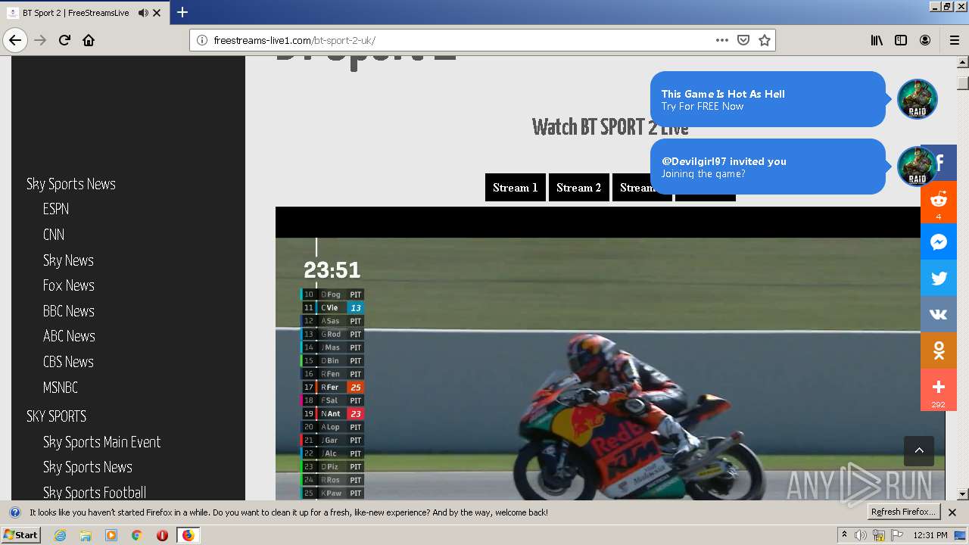
Task: Mute the BT Sport 2 tab audio
Action: [x=143, y=13]
